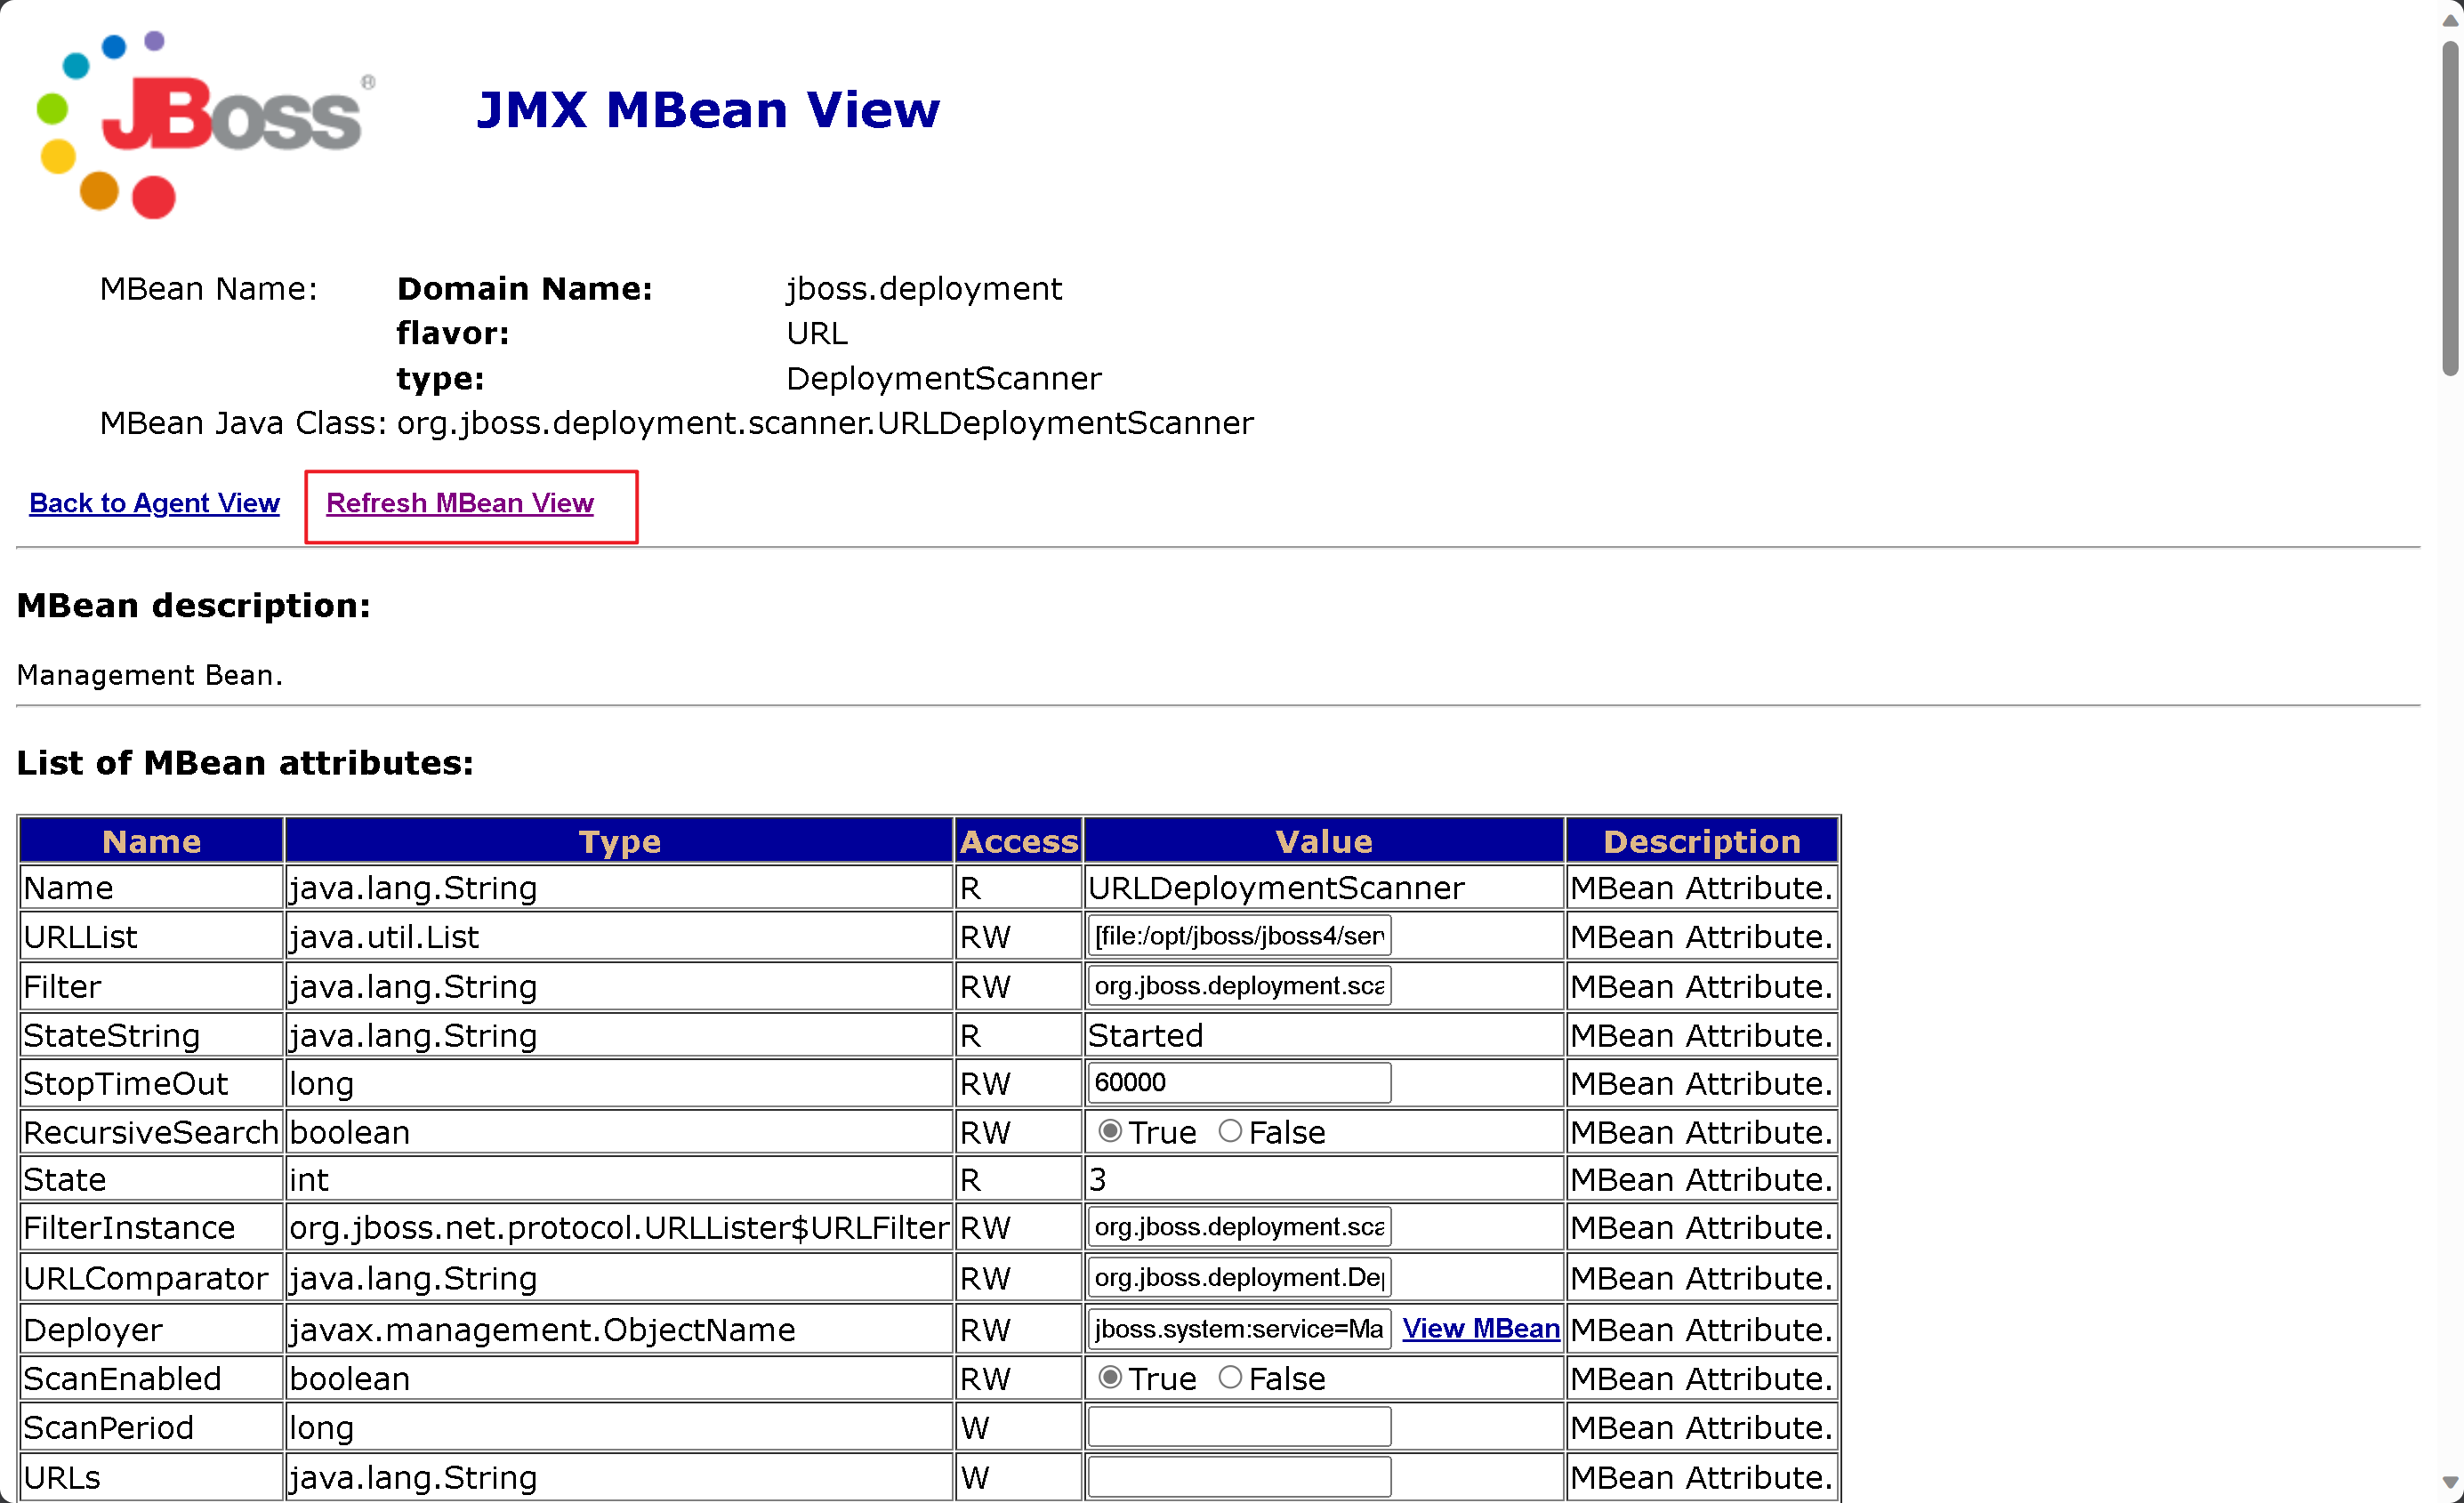Click the empty URLs input field
Viewport: 2464px width, 1503px height.
coord(1238,1477)
